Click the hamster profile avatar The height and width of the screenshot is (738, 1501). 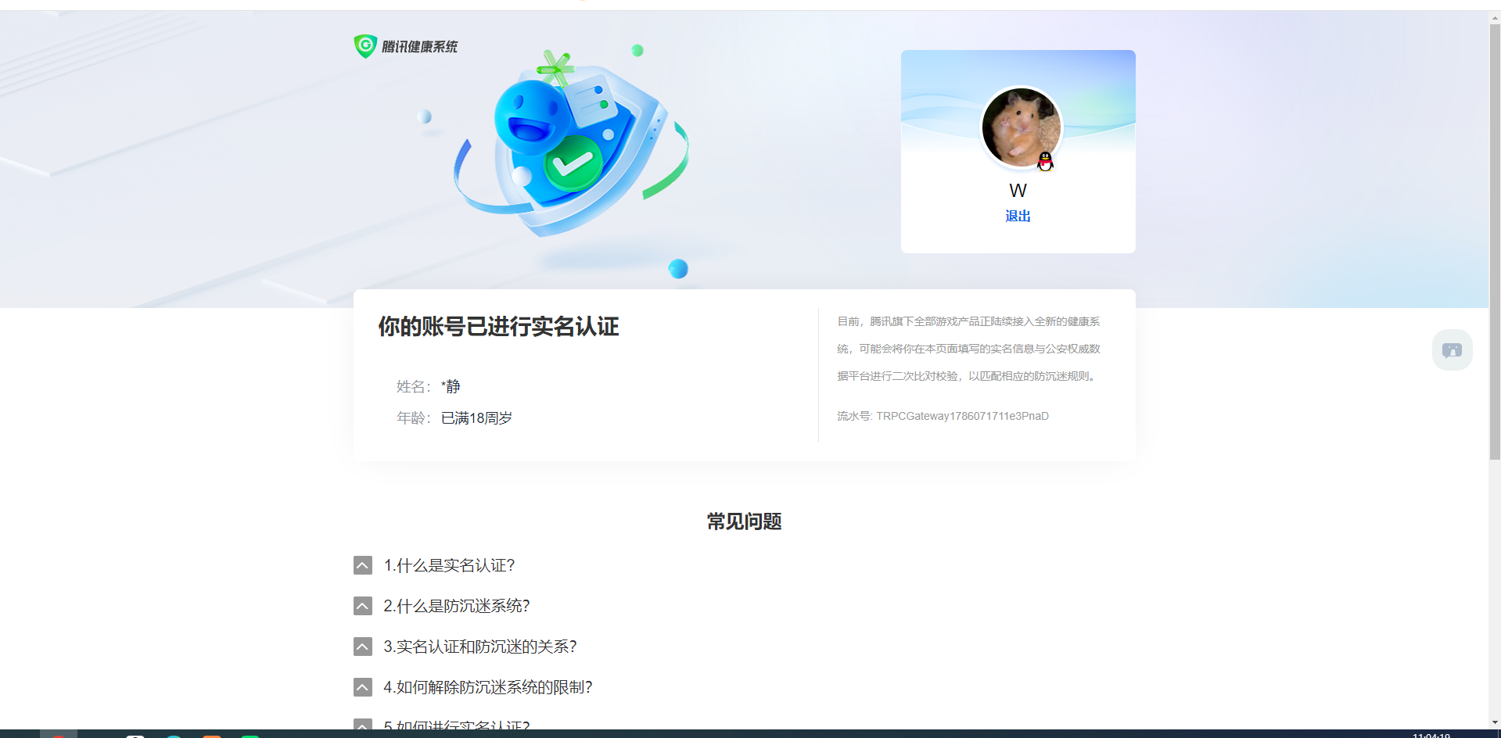tap(1021, 127)
